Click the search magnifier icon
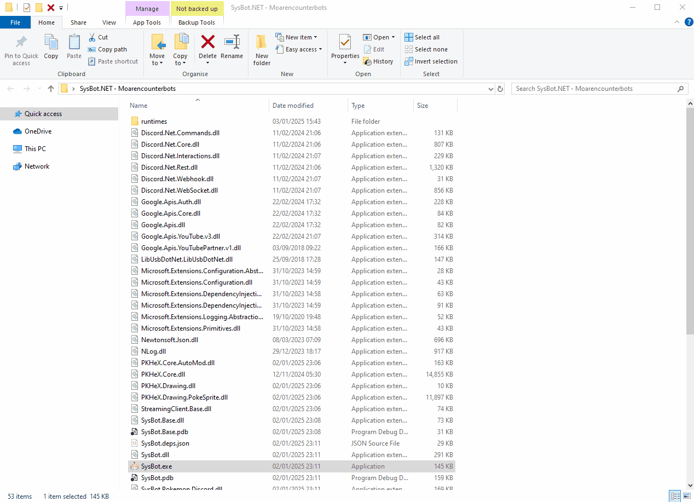Image resolution: width=694 pixels, height=502 pixels. coord(681,89)
